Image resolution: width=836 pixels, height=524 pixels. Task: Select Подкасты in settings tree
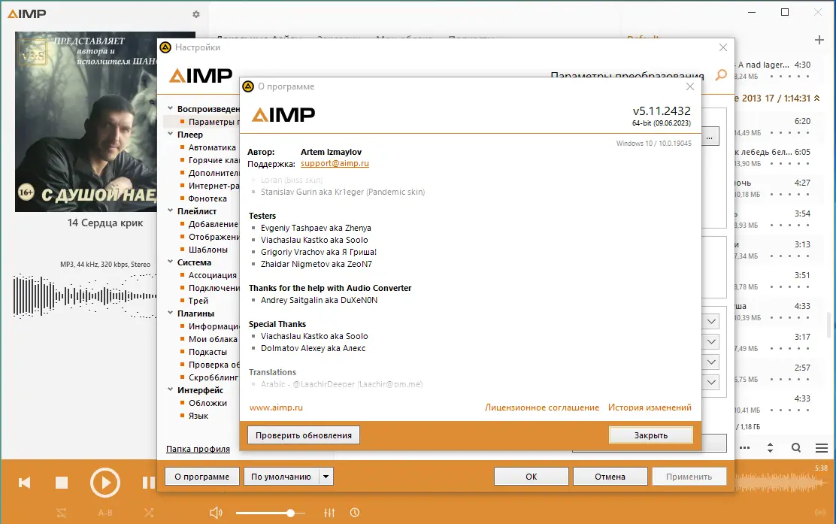[x=207, y=352]
